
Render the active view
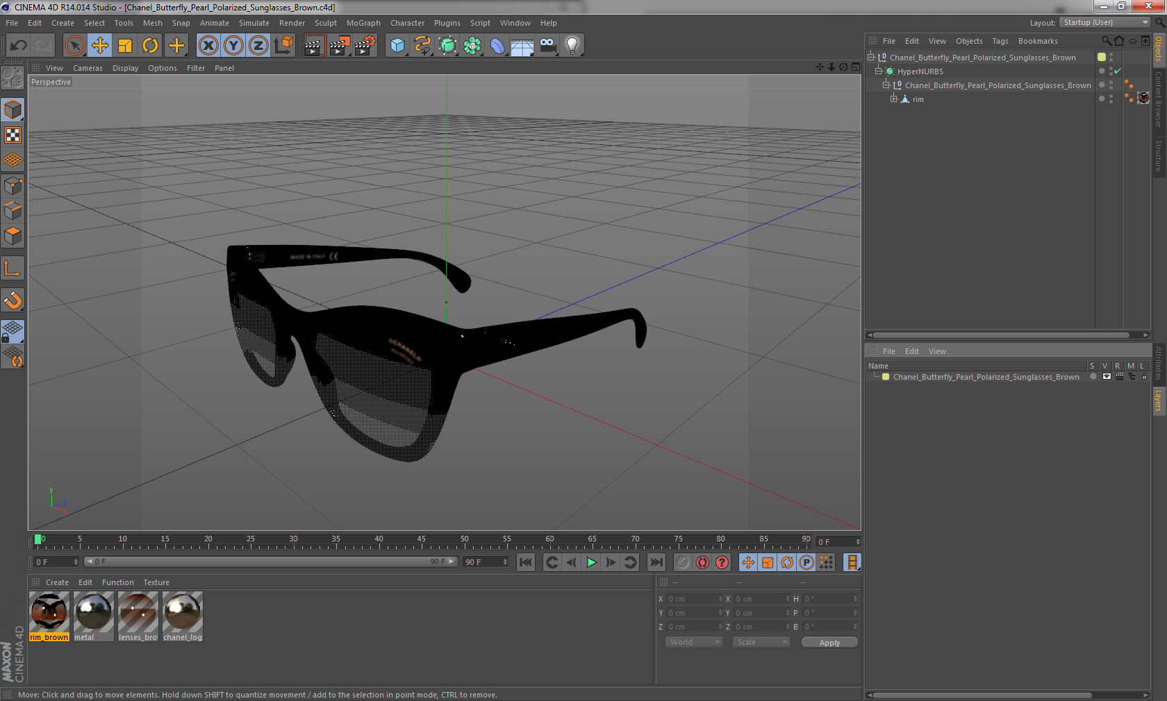(x=313, y=46)
